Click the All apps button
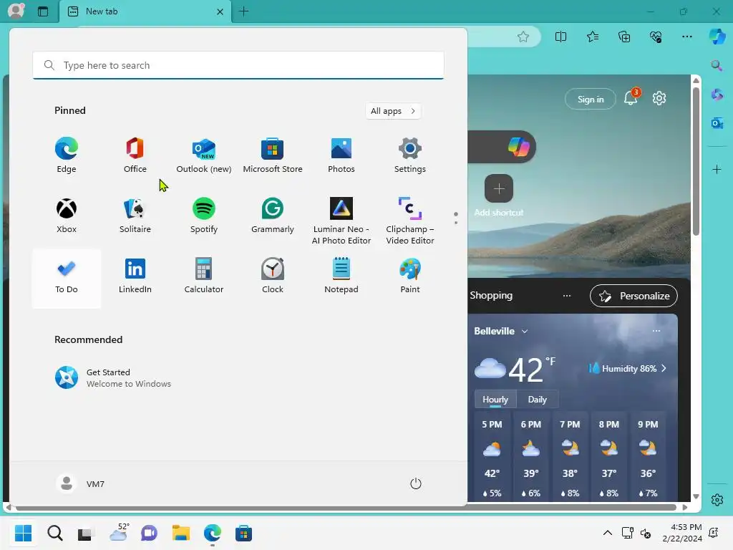 (x=393, y=111)
